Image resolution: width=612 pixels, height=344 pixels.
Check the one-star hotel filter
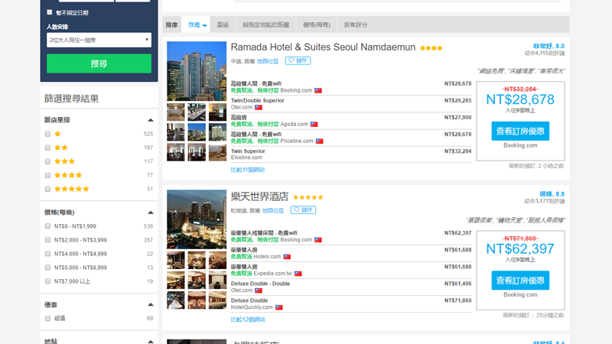pos(47,135)
